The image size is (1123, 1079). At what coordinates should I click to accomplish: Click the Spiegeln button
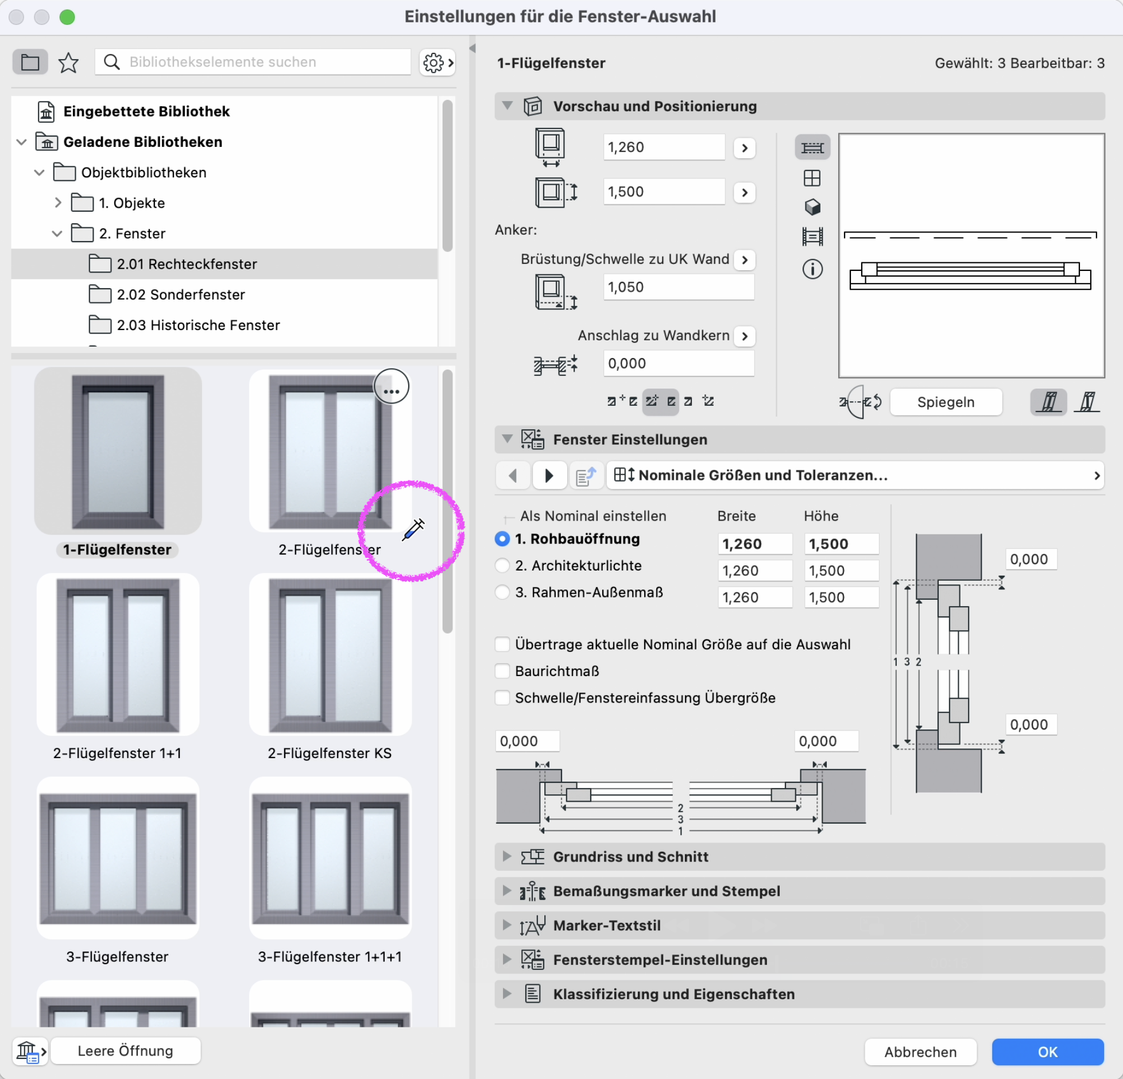pos(946,402)
